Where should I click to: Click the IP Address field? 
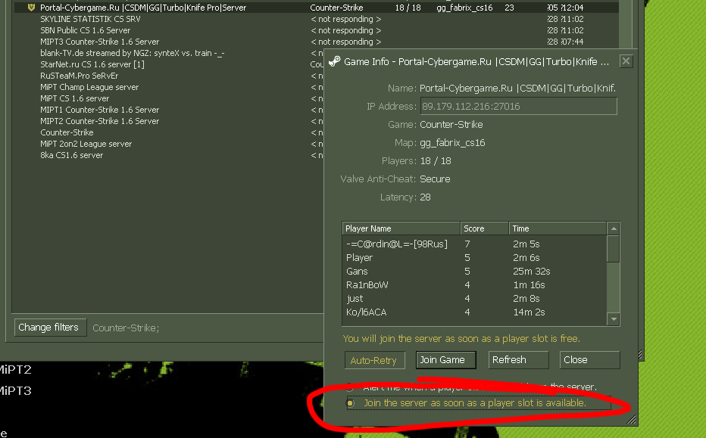pos(518,107)
